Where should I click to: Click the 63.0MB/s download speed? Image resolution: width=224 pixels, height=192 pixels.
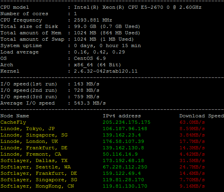(192, 122)
